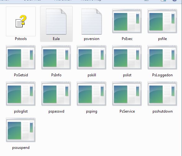The width and height of the screenshot is (182, 156).
Task: Select the PsService application icon
Action: pos(127,94)
